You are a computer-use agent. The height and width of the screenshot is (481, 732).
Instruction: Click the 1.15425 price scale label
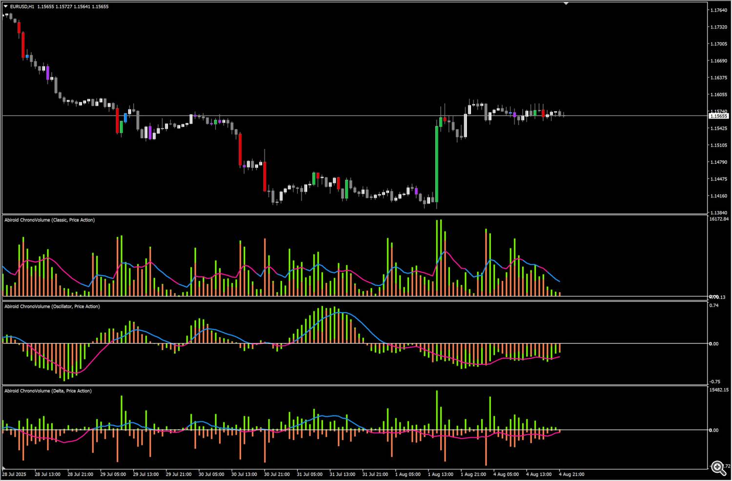(718, 128)
